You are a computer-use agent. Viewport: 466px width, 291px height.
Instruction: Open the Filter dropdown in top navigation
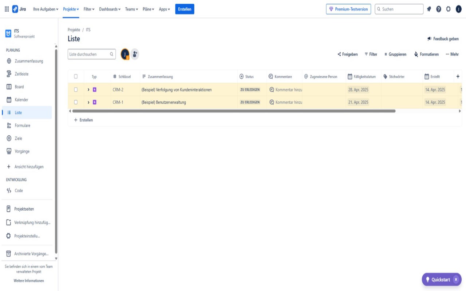point(89,9)
